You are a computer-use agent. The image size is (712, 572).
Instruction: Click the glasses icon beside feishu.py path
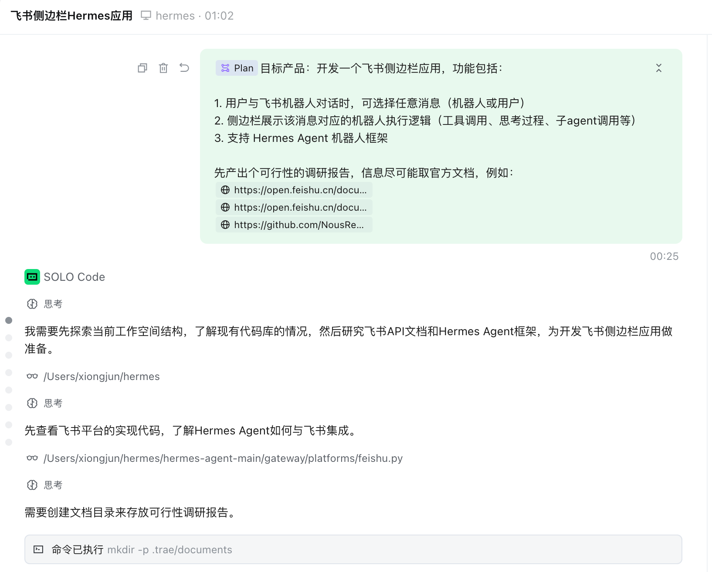pyautogui.click(x=32, y=458)
